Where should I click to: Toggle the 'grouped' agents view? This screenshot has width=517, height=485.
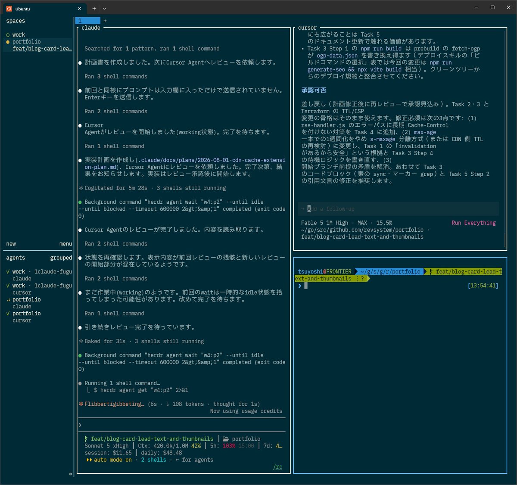[x=61, y=258]
